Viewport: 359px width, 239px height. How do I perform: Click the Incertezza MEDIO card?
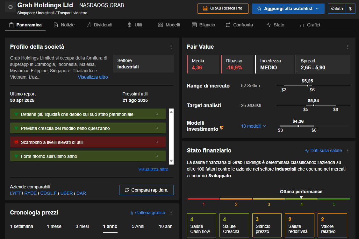tap(275, 64)
